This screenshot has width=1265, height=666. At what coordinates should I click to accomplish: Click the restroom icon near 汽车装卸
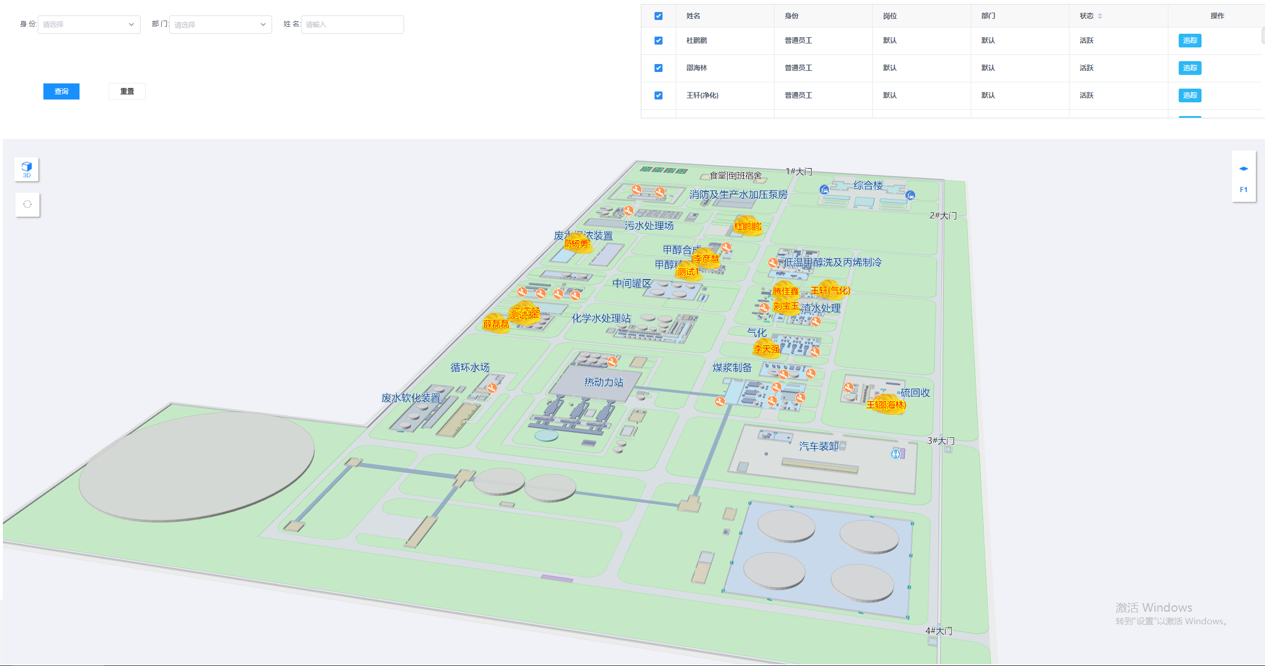[x=896, y=454]
